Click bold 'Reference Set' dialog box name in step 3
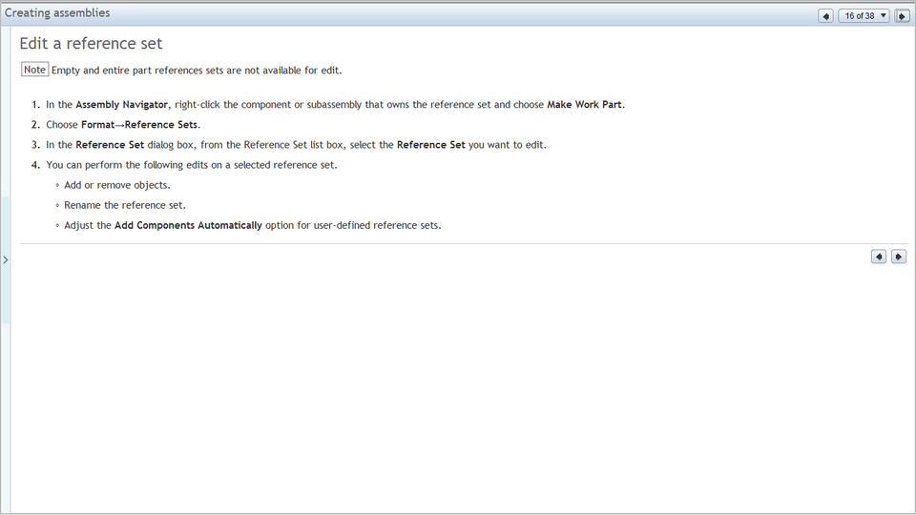This screenshot has height=515, width=916. pyautogui.click(x=109, y=145)
